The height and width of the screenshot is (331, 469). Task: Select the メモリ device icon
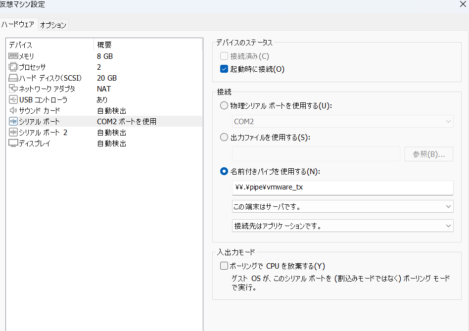click(13, 56)
